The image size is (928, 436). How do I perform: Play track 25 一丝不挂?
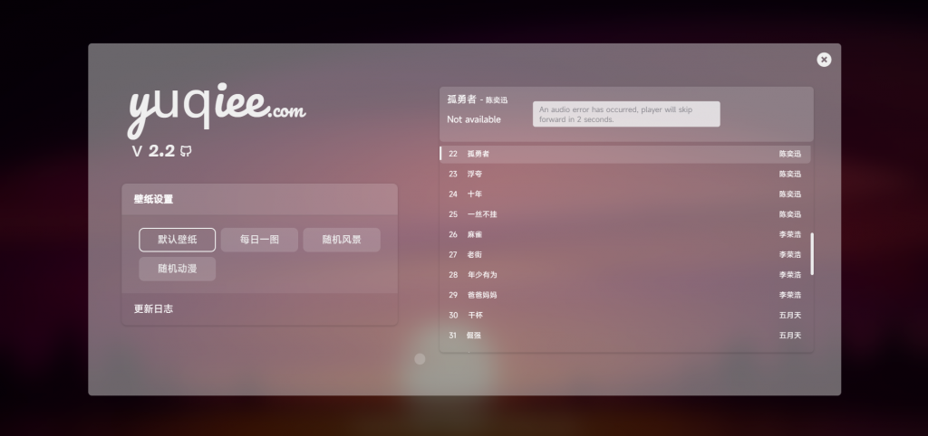tap(625, 213)
